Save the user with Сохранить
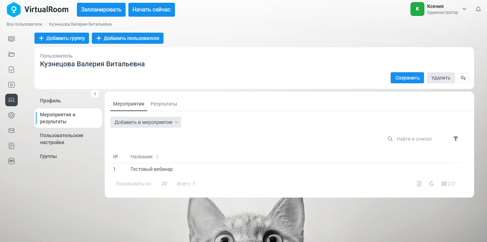This screenshot has height=242, width=487. (x=407, y=78)
